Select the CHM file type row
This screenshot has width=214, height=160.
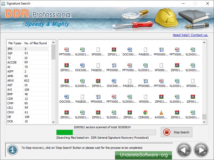click(28, 103)
